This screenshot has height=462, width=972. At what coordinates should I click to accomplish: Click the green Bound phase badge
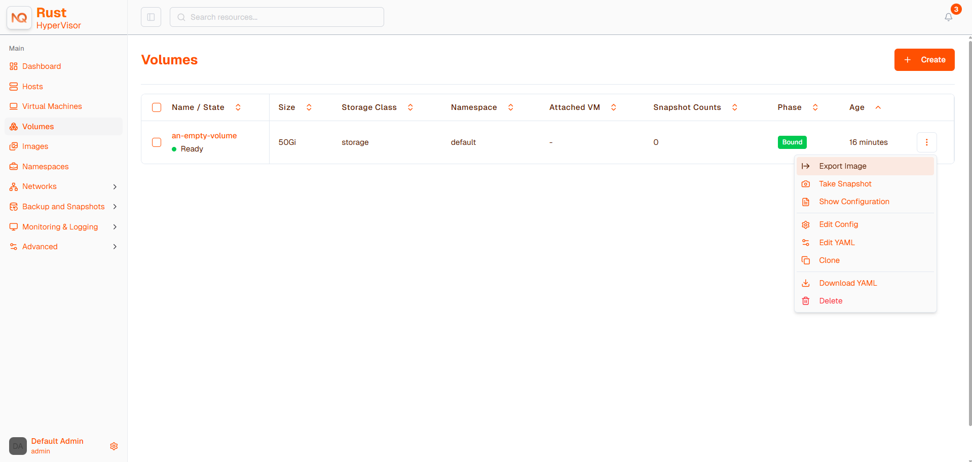[x=792, y=142]
